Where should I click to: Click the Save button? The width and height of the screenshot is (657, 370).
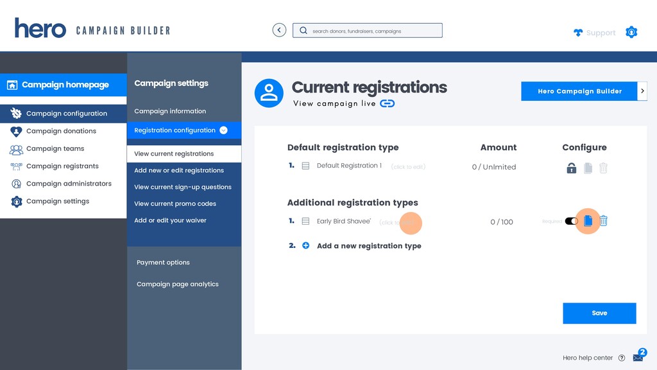(x=599, y=313)
